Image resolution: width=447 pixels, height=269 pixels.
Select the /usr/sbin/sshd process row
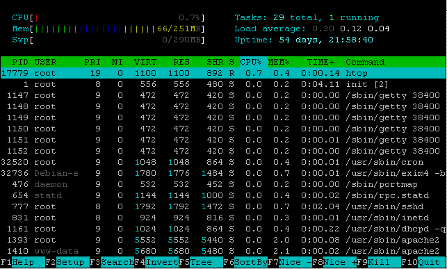pyautogui.click(x=223, y=206)
